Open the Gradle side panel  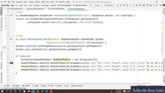[164, 12]
